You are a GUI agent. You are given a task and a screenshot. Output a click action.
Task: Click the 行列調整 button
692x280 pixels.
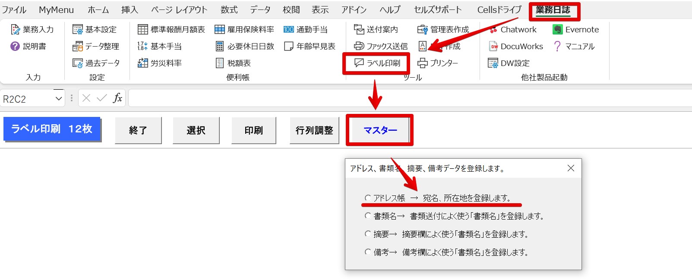coord(314,130)
